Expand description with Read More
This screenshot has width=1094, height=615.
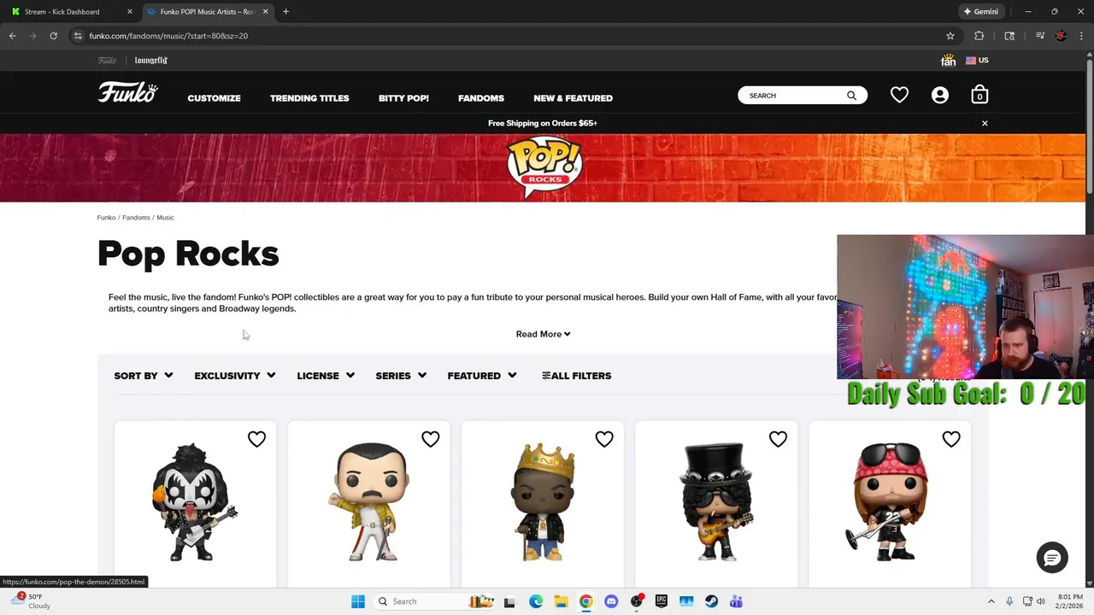(x=543, y=334)
